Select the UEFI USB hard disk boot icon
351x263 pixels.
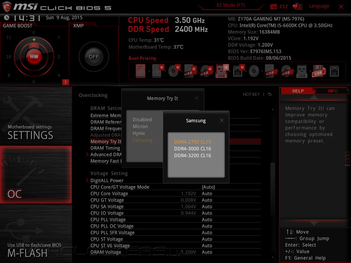[x=190, y=71]
